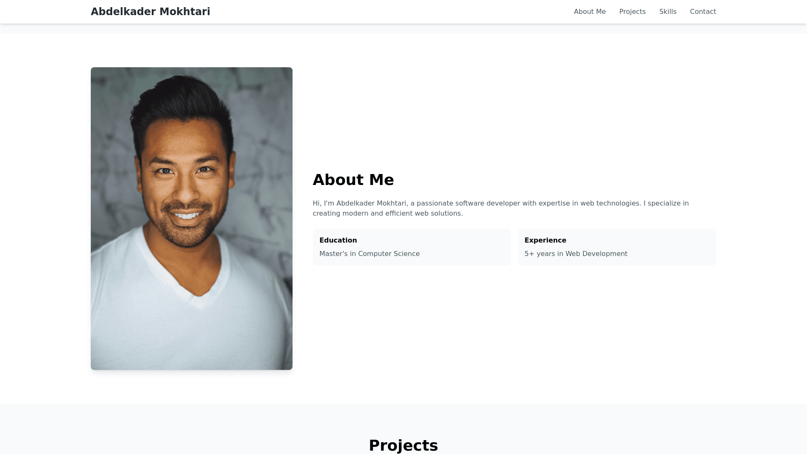Open the Contact navigation link
Image resolution: width=807 pixels, height=454 pixels.
pyautogui.click(x=703, y=12)
